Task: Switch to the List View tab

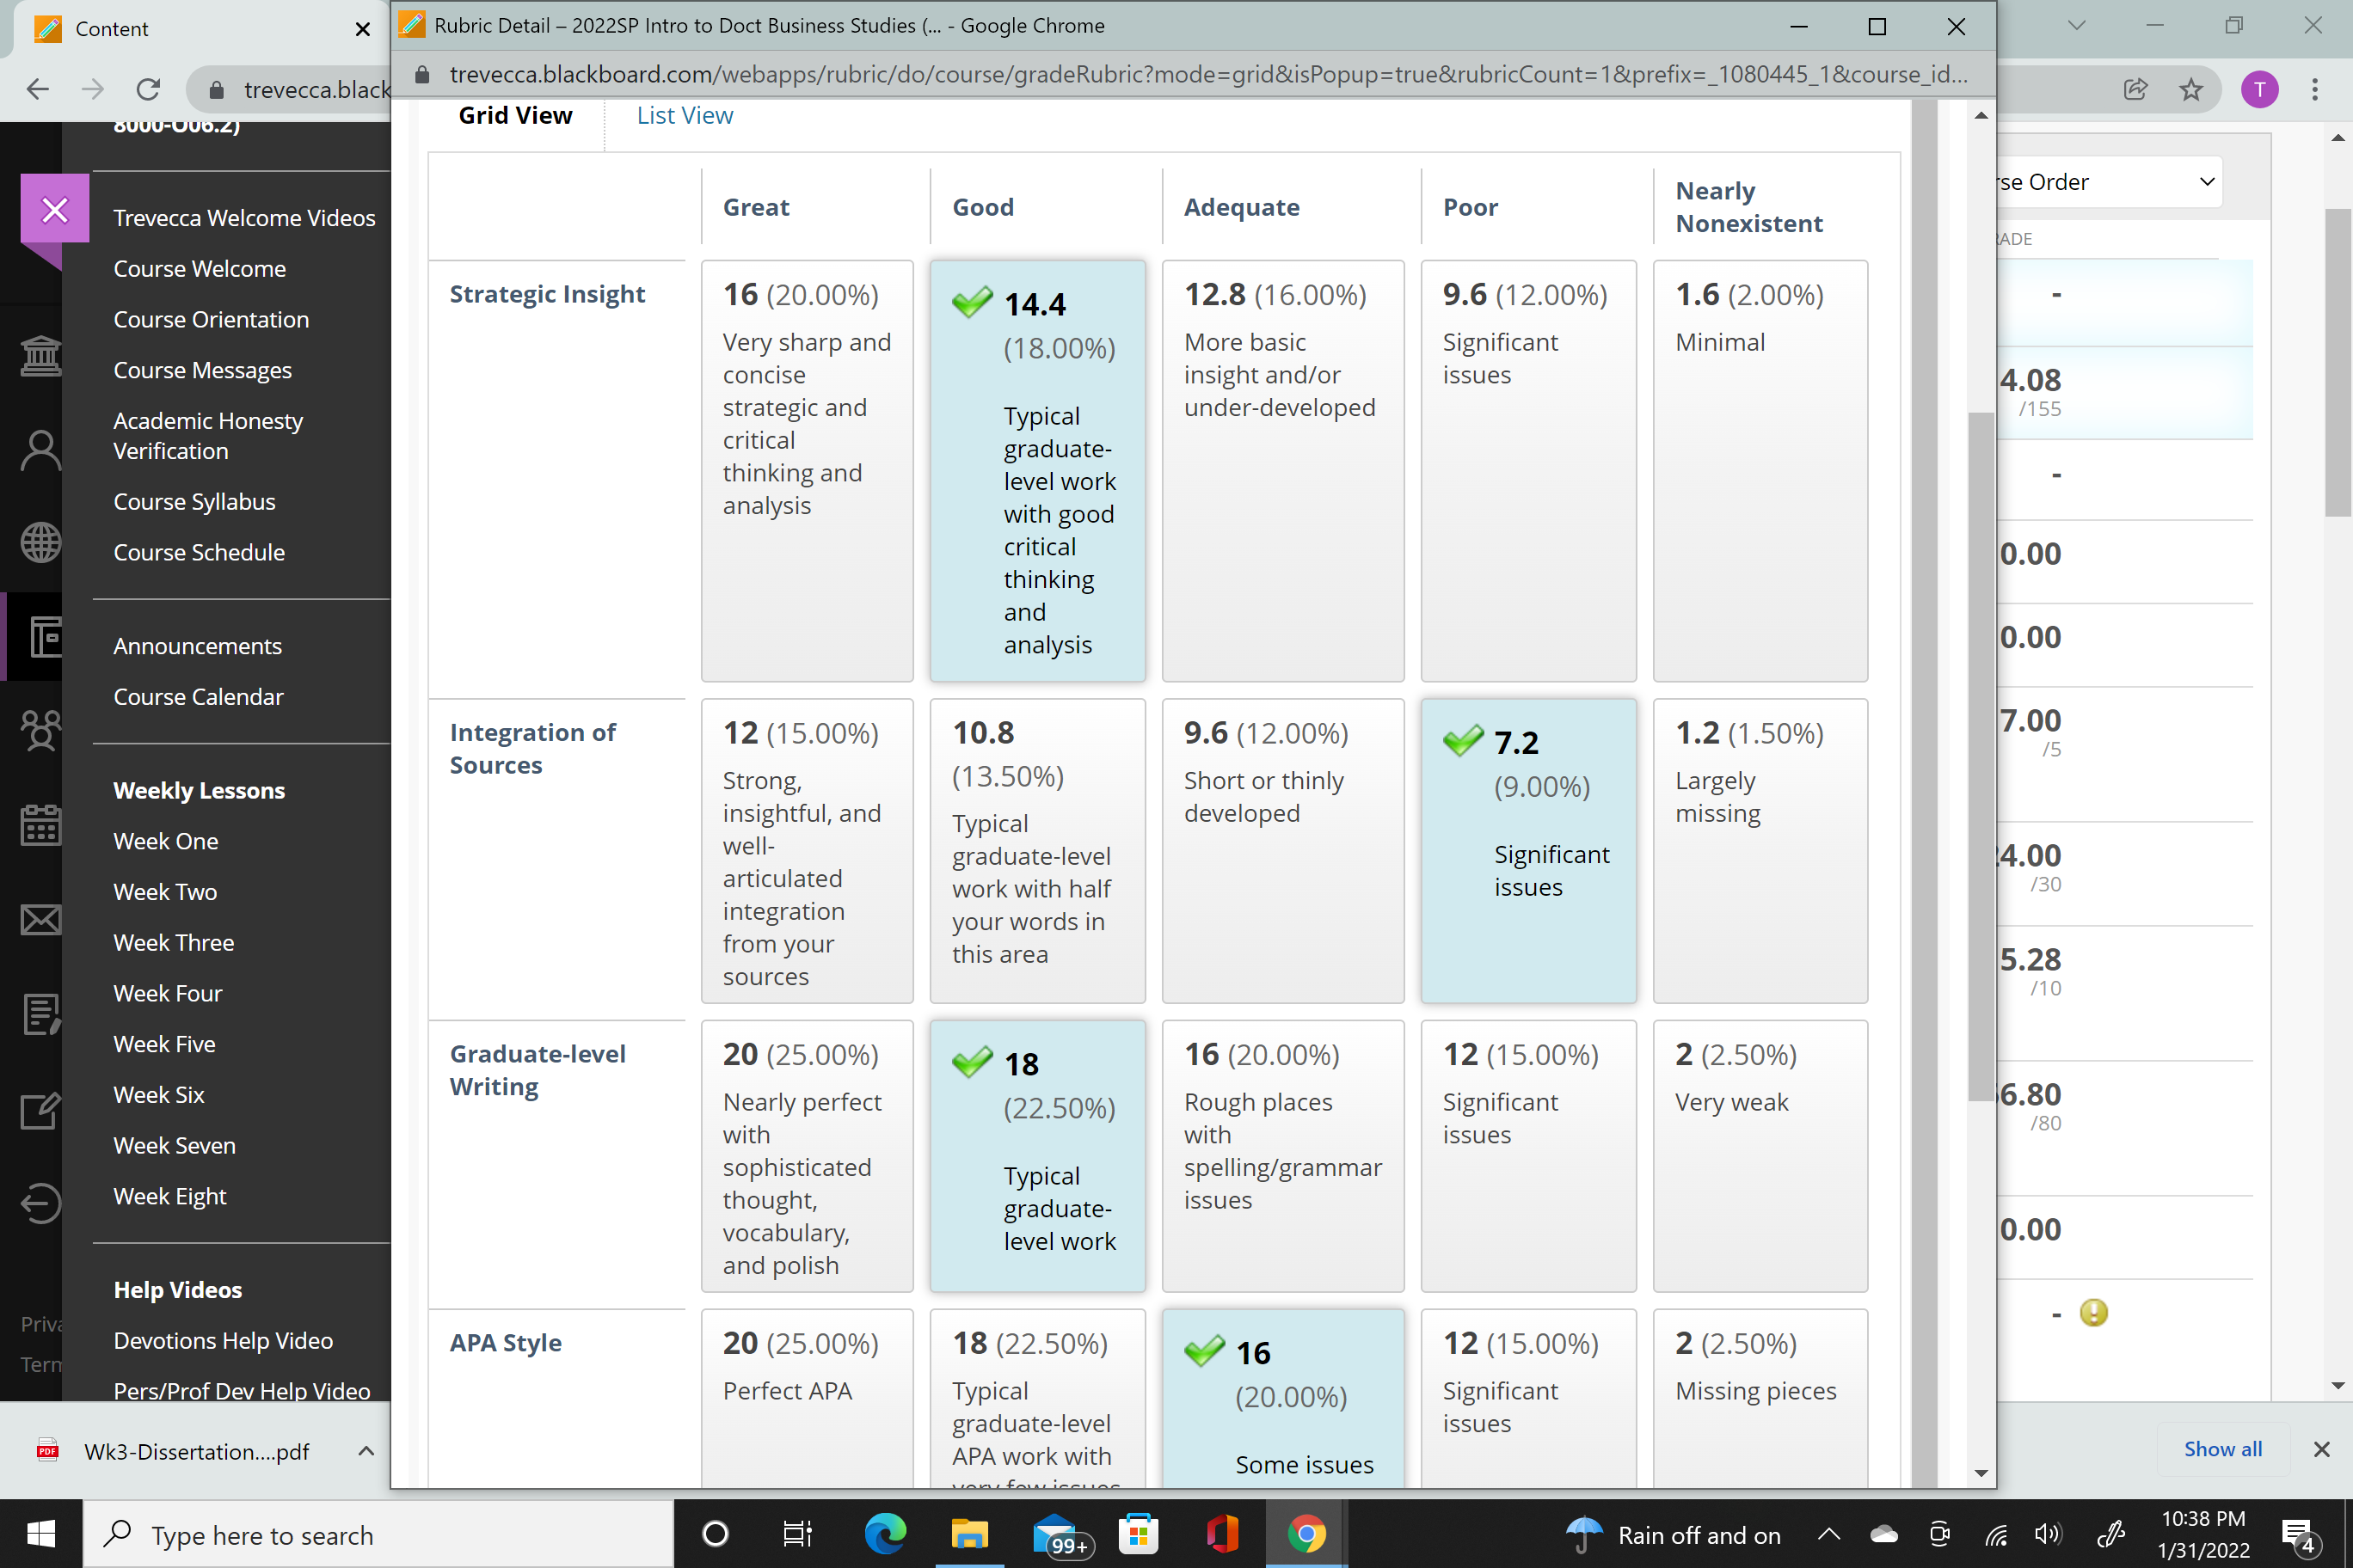Action: click(685, 116)
